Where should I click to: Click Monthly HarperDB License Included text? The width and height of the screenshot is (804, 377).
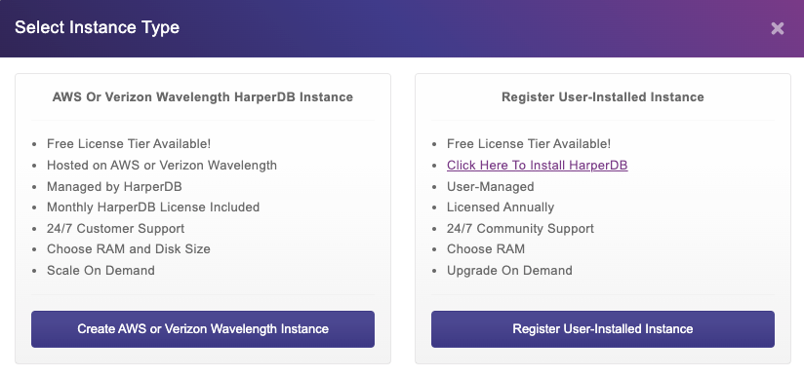[153, 207]
